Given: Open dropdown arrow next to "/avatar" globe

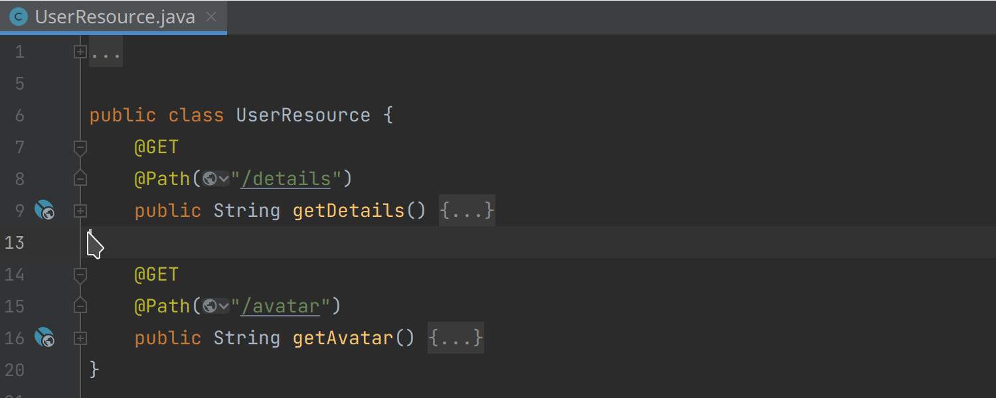Looking at the screenshot, I should pos(224,306).
